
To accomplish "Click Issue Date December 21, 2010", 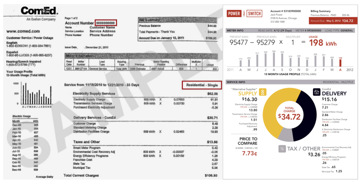I will coord(87,47).
